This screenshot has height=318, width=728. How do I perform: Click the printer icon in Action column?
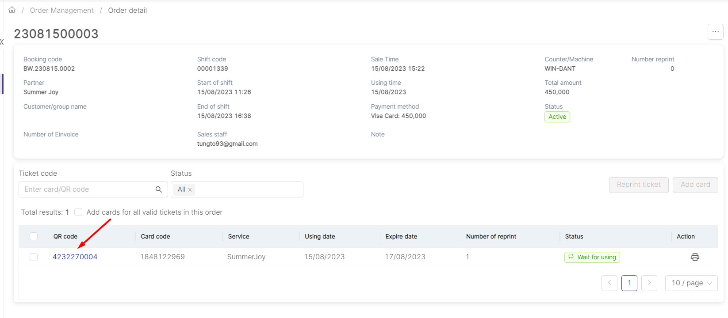695,257
